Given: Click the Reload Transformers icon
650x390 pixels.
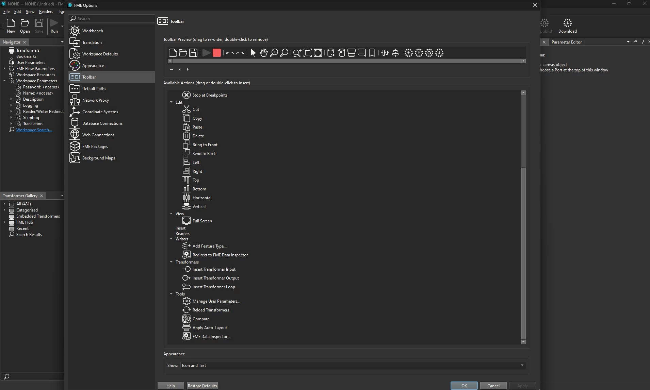Looking at the screenshot, I should click(x=186, y=310).
